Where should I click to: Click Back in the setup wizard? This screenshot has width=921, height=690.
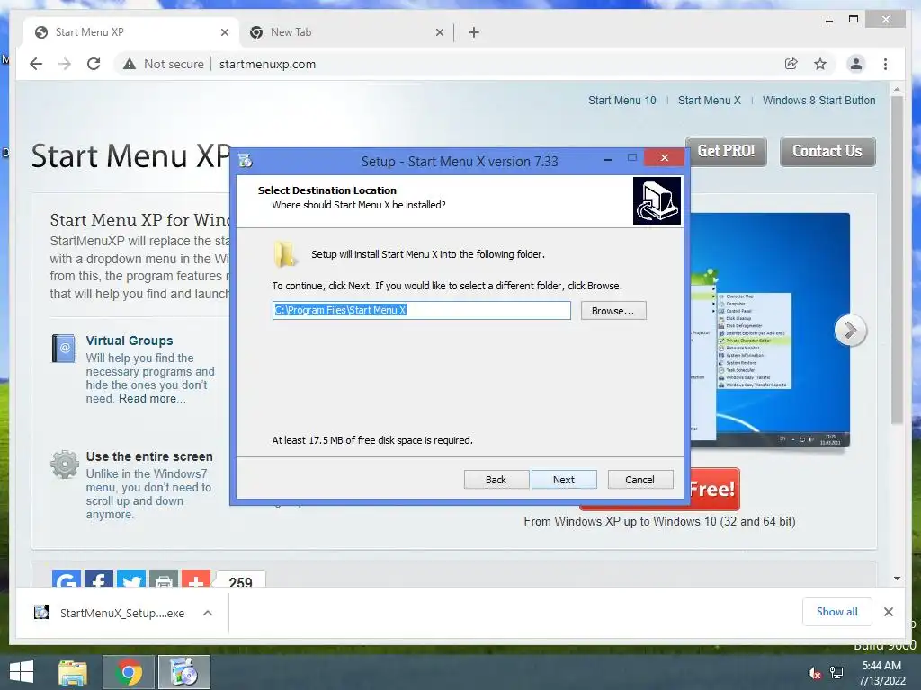[496, 480]
